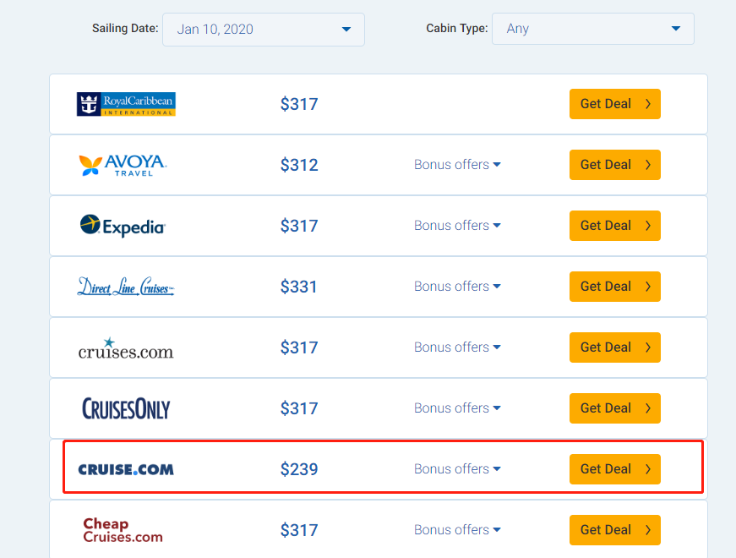Open the Sailing Date dropdown
Viewport: 736px width, 558px height.
[264, 29]
